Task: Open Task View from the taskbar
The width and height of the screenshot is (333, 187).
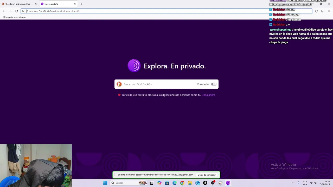Action: pos(151,183)
